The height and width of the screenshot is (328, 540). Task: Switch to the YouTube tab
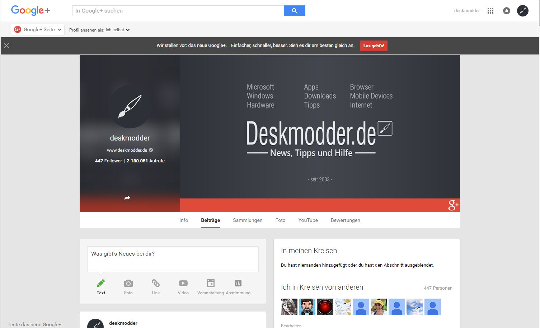[308, 220]
